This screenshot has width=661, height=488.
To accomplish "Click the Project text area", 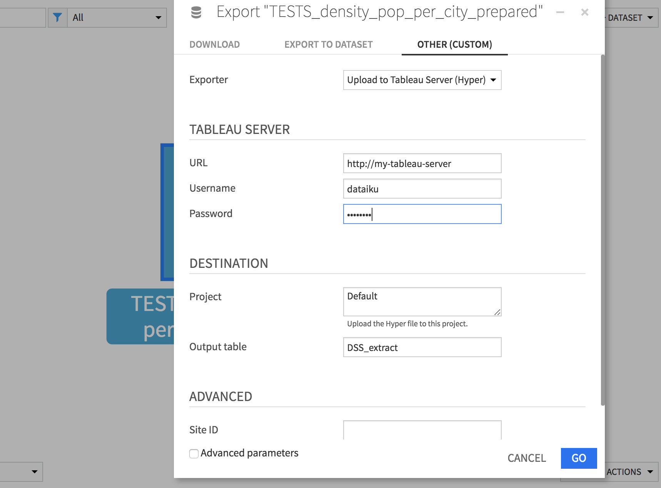I will coord(422,302).
